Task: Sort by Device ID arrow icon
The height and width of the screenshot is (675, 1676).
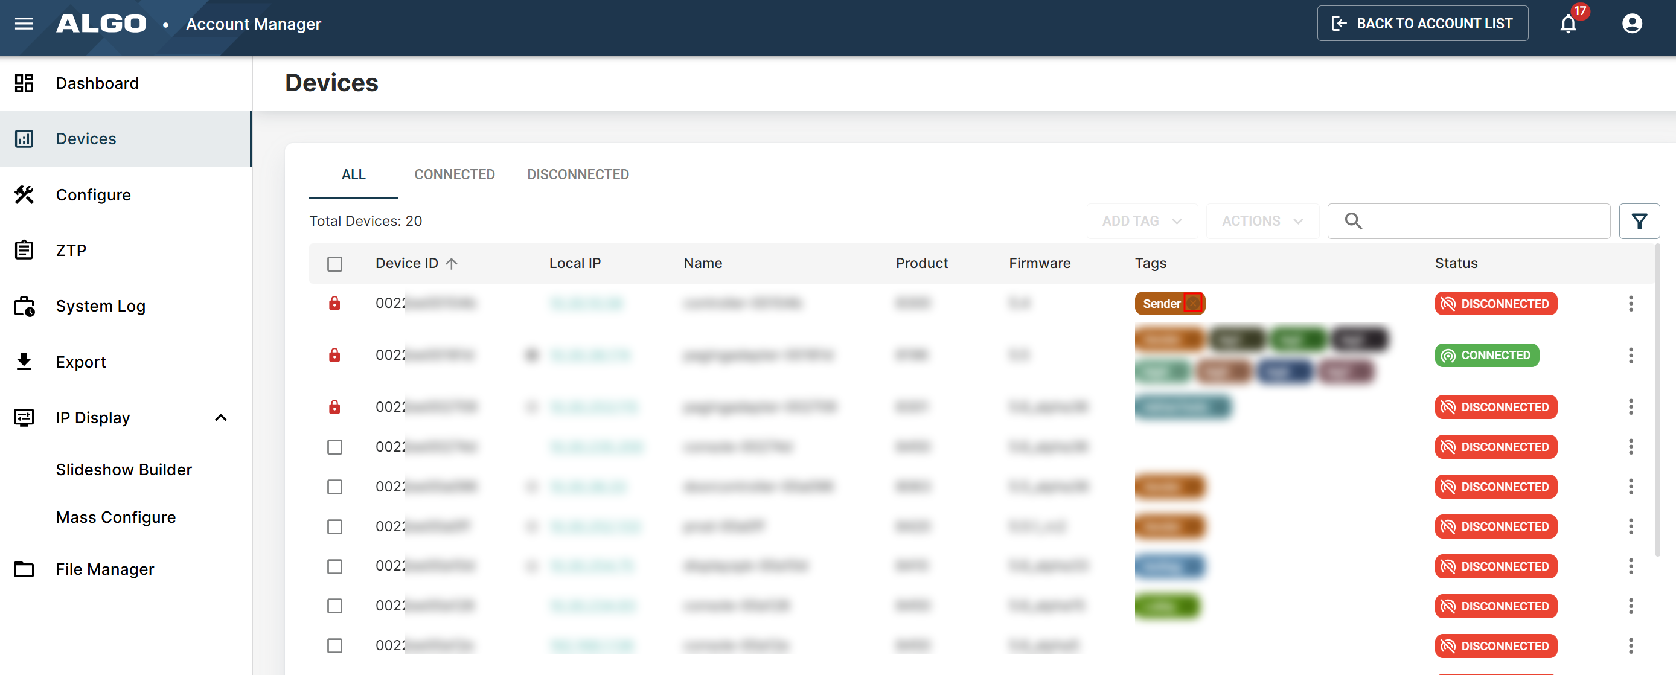Action: [x=452, y=264]
